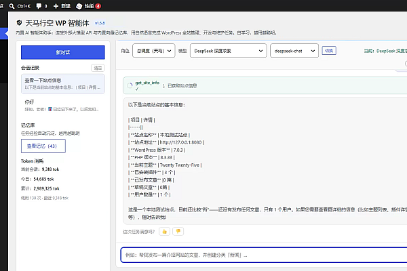Image resolution: width=407 pixels, height=271 pixels.
Task: Click the search magnifier icon in admin bar
Action: (x=12, y=6)
